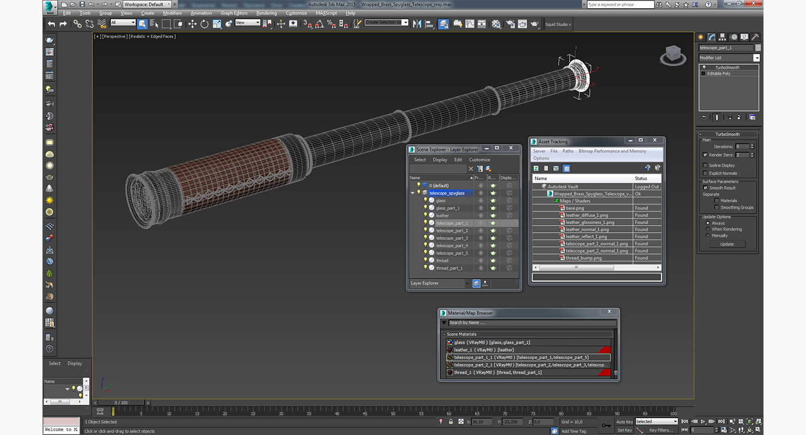Click the ViewCube in the viewport
This screenshot has height=435, width=806.
673,55
